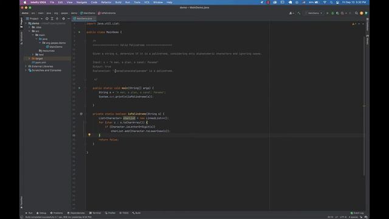The height and width of the screenshot is (219, 389).
Task: Click the editor vertical scrollbar
Action: (x=365, y=106)
